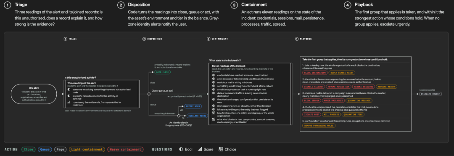Click the ESCALATE TIER2 pill
This screenshot has width=454, height=156.
[197, 116]
